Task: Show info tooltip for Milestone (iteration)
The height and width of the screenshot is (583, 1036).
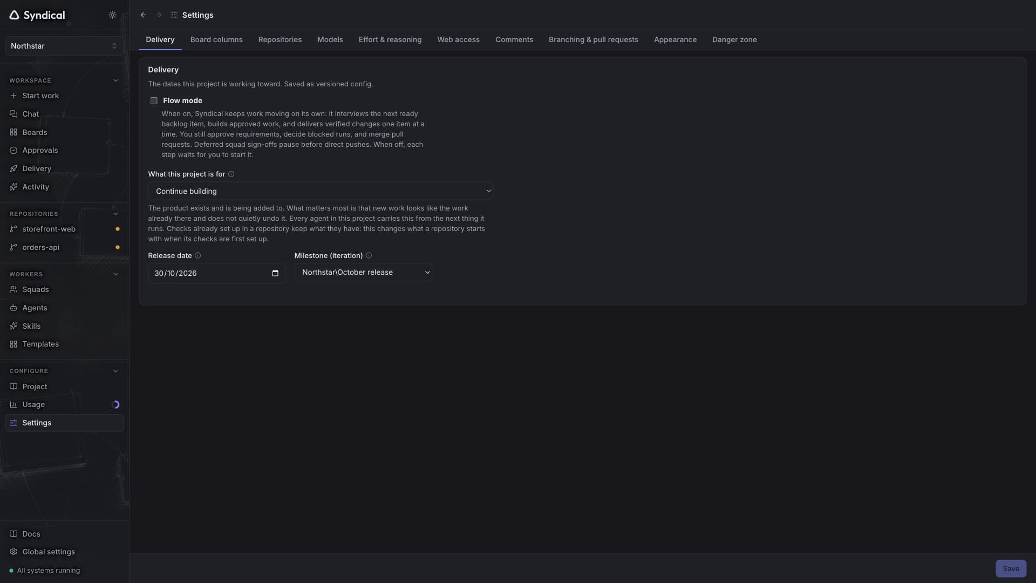Action: (x=369, y=255)
